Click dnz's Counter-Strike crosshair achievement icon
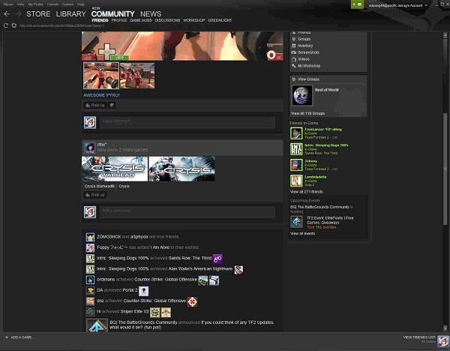 [x=192, y=301]
